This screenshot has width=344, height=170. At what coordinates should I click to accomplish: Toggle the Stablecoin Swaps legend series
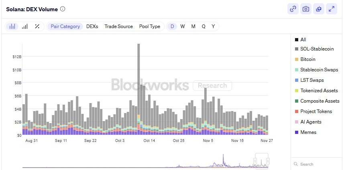click(316, 70)
